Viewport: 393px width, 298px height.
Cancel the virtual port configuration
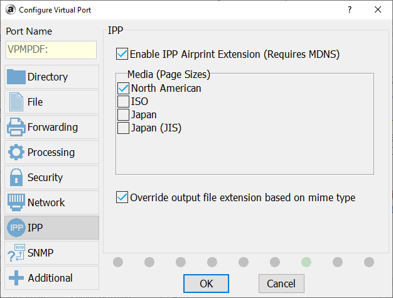281,283
